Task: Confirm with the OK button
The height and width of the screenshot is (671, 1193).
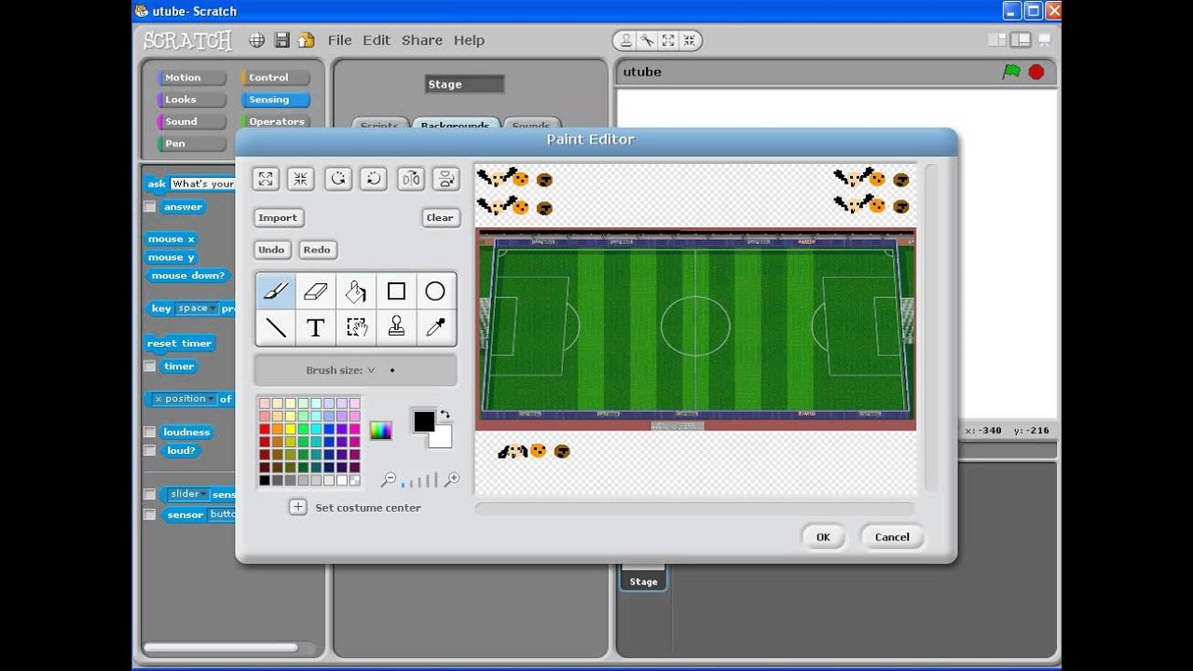Action: click(823, 537)
